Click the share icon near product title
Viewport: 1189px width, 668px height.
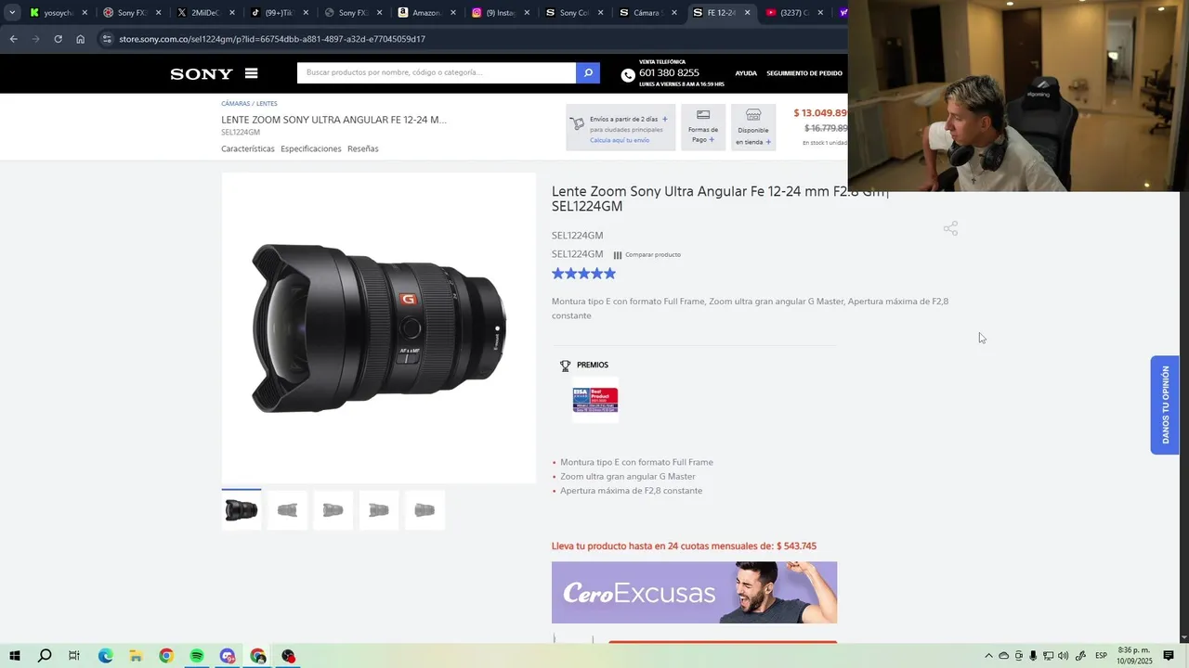tap(950, 228)
